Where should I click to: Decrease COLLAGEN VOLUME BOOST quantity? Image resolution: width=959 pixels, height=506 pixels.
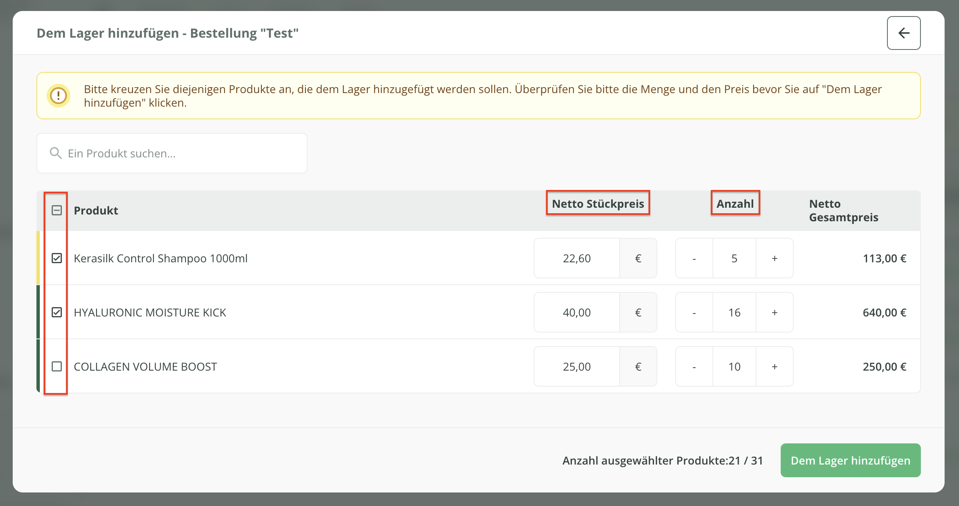click(694, 366)
